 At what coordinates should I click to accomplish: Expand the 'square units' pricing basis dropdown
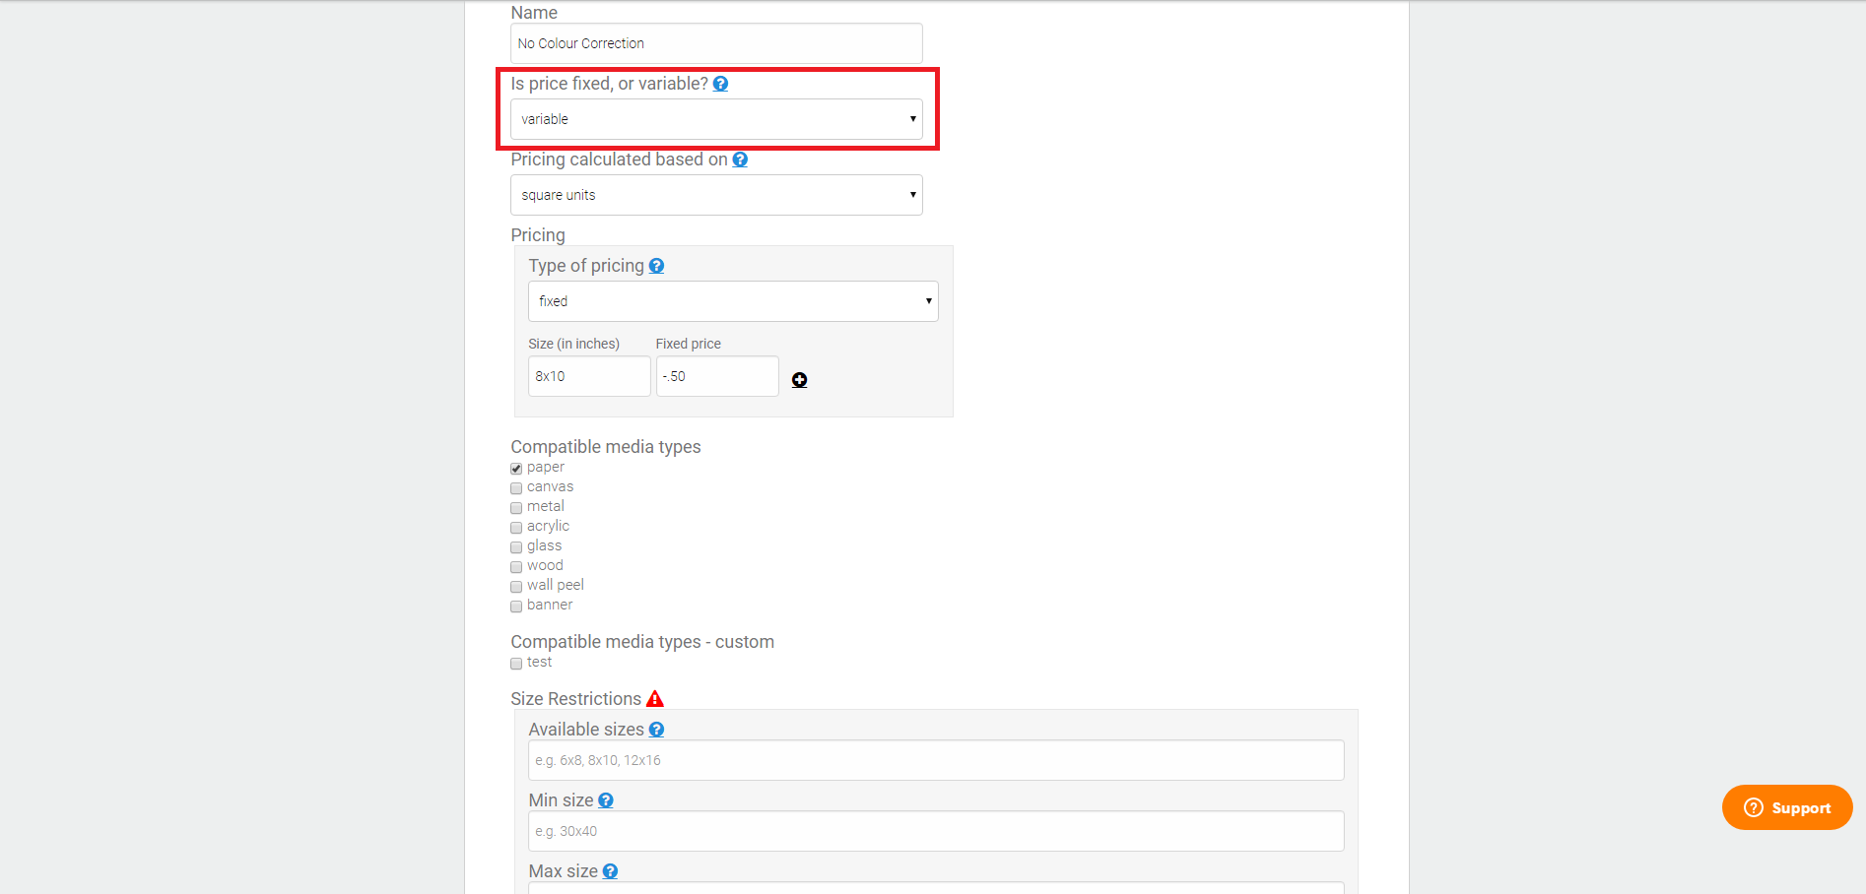click(x=716, y=195)
